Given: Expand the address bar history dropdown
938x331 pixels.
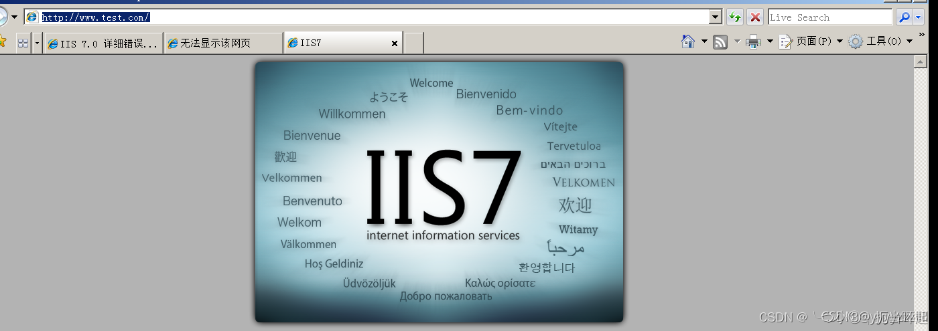Looking at the screenshot, I should click(x=715, y=17).
